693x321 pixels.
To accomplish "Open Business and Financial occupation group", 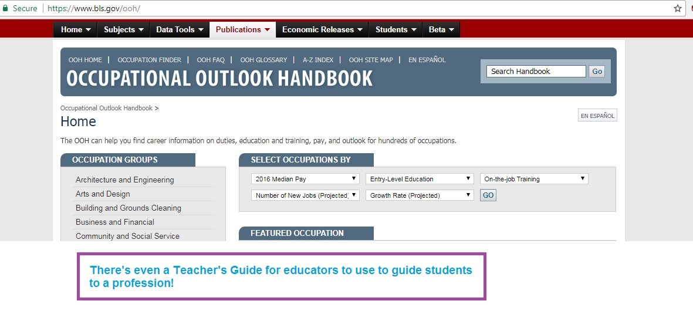I will click(x=115, y=222).
